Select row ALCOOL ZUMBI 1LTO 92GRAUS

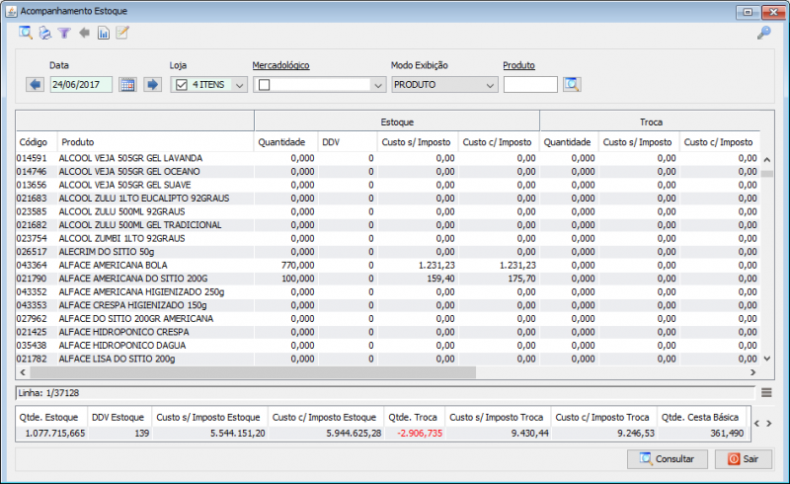(388, 238)
